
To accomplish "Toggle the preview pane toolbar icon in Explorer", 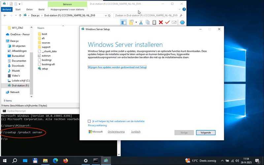I will 124,22.
